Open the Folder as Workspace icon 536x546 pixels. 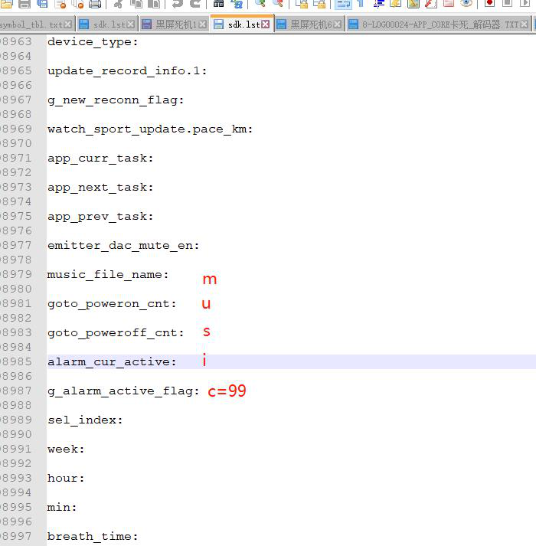(x=449, y=4)
